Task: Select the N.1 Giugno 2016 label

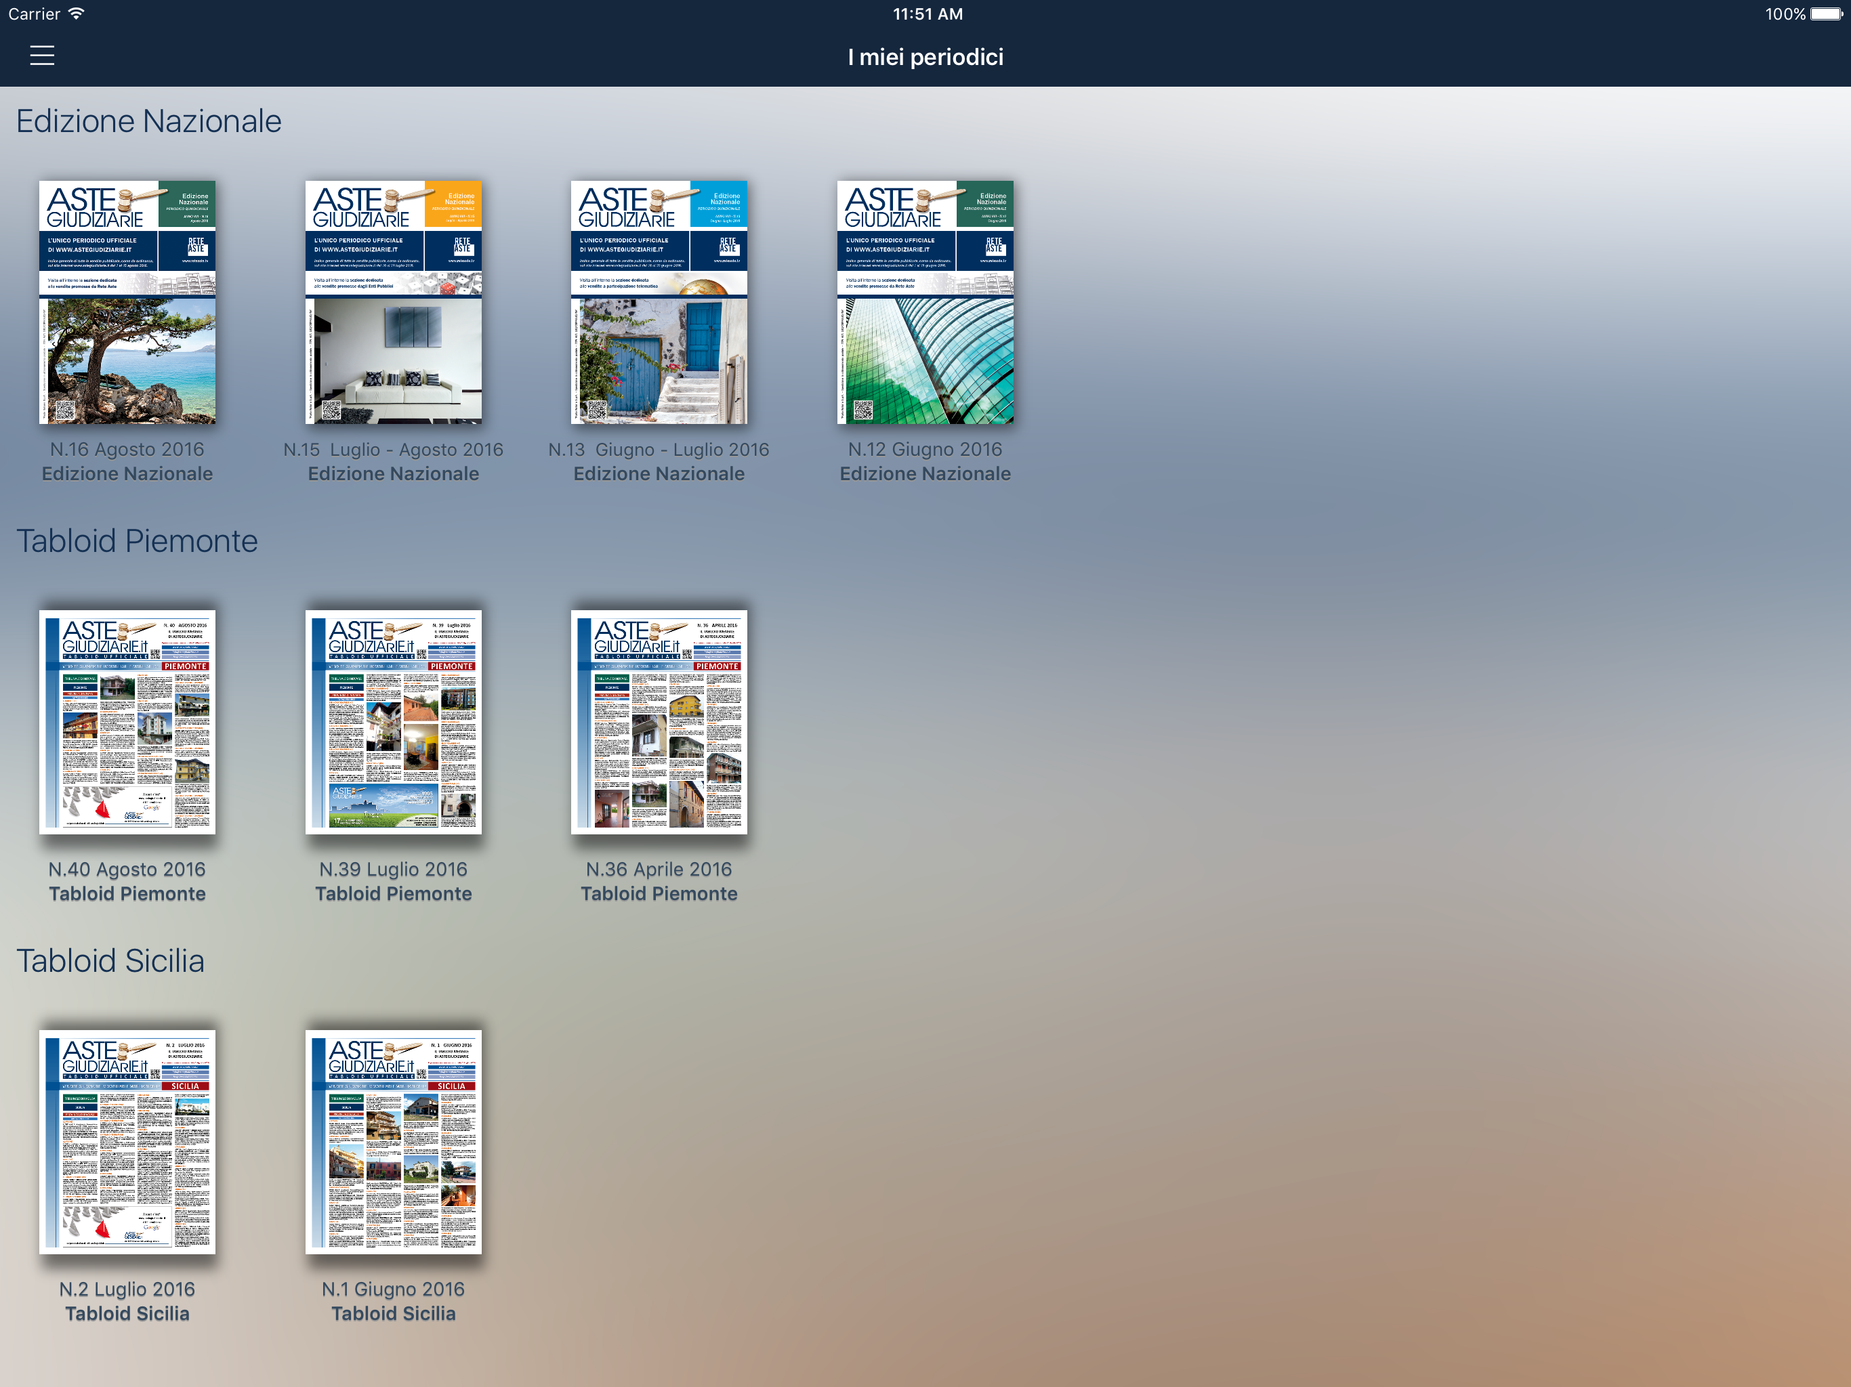Action: [393, 1289]
